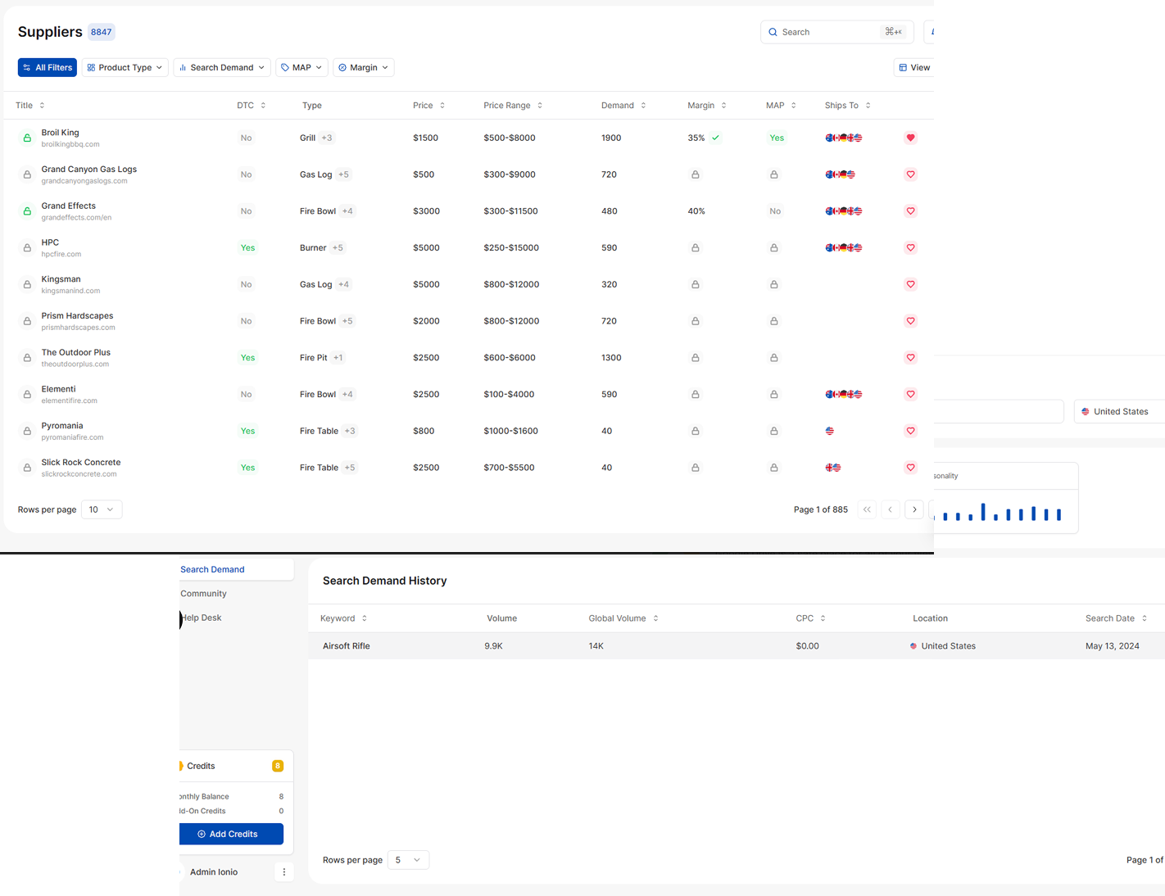Favorite the Elementi supplier

pyautogui.click(x=910, y=394)
